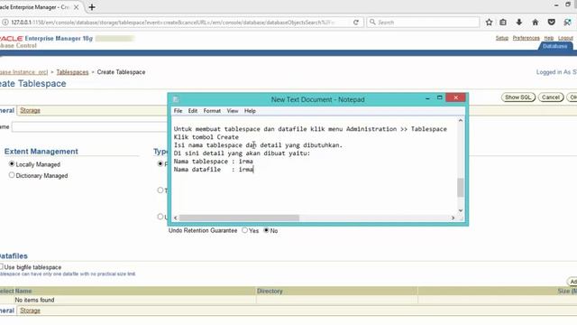The width and height of the screenshot is (577, 325).
Task: Click Notepad vertical scrollbar down arrow
Action: pyautogui.click(x=461, y=210)
